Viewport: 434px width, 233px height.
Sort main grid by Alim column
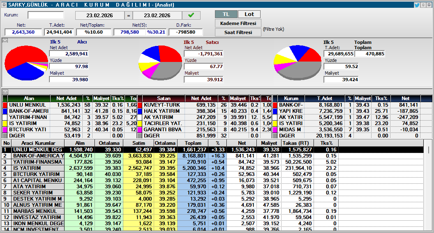click(80, 143)
